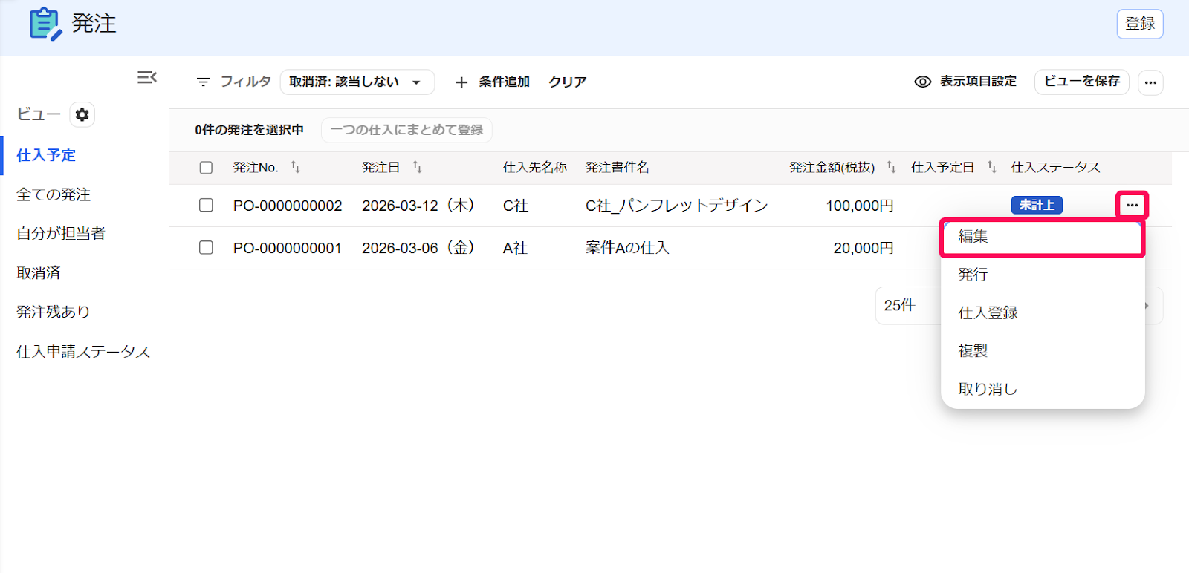Check the PO-0000000001 row checkbox
This screenshot has height=573, width=1189.
(x=206, y=247)
